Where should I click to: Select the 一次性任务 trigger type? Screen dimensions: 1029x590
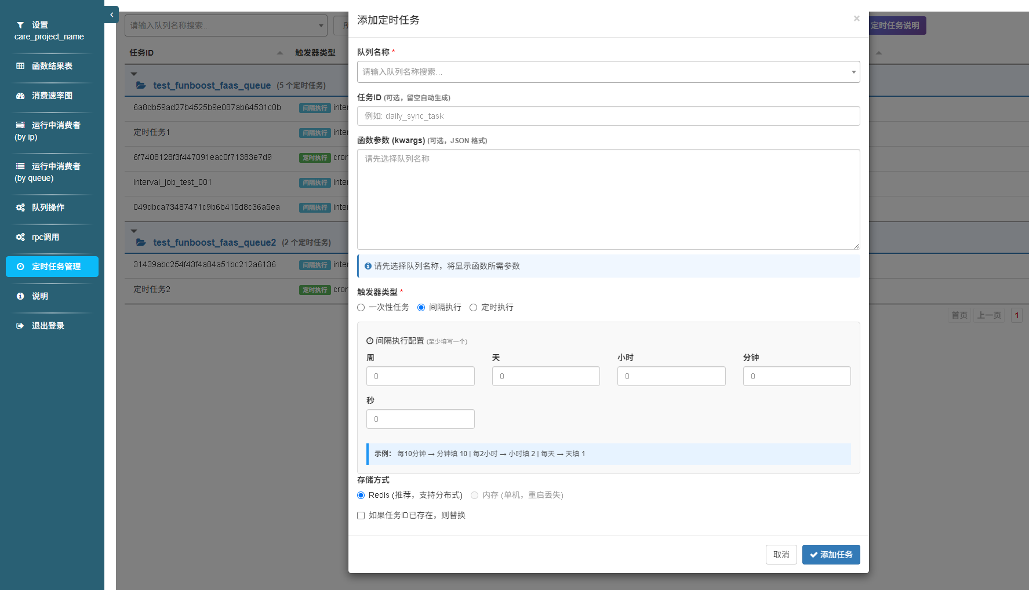point(361,308)
